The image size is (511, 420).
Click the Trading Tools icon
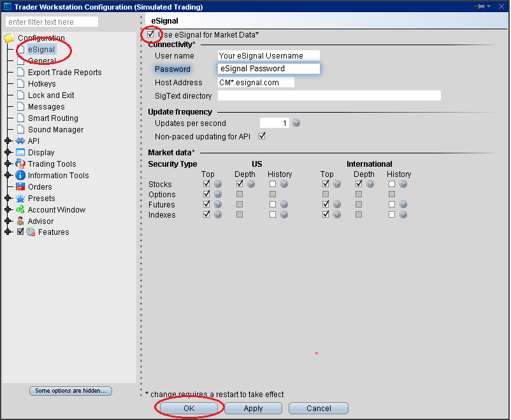tap(20, 164)
